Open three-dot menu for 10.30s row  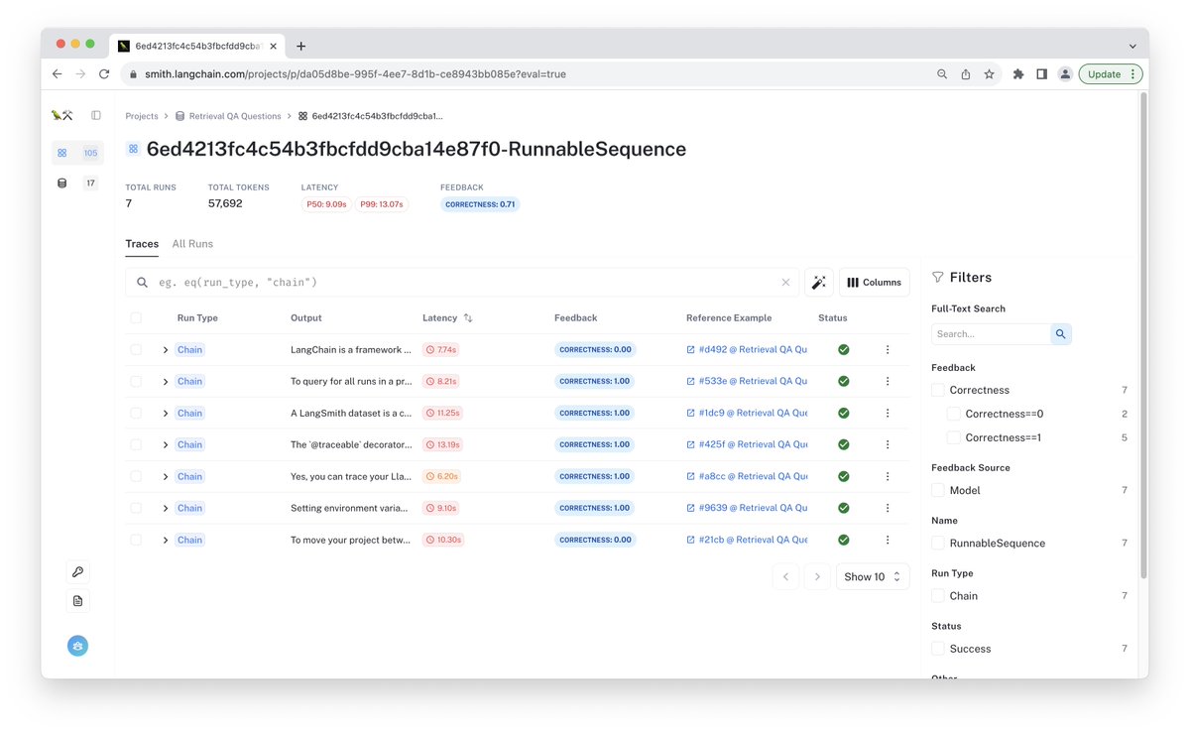[x=888, y=541]
